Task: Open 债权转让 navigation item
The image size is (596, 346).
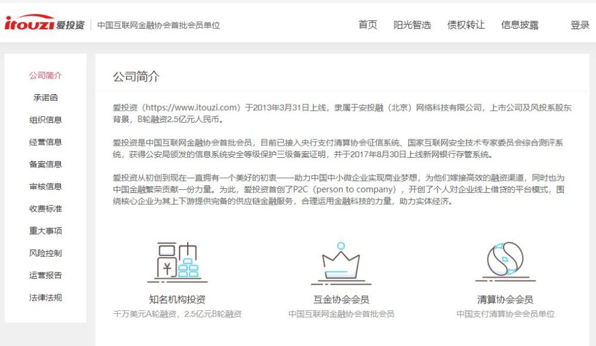Action: point(466,25)
